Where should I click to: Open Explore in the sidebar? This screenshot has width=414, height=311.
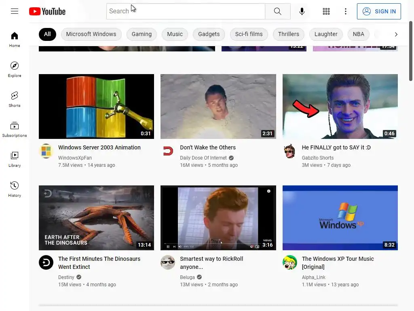[15, 69]
